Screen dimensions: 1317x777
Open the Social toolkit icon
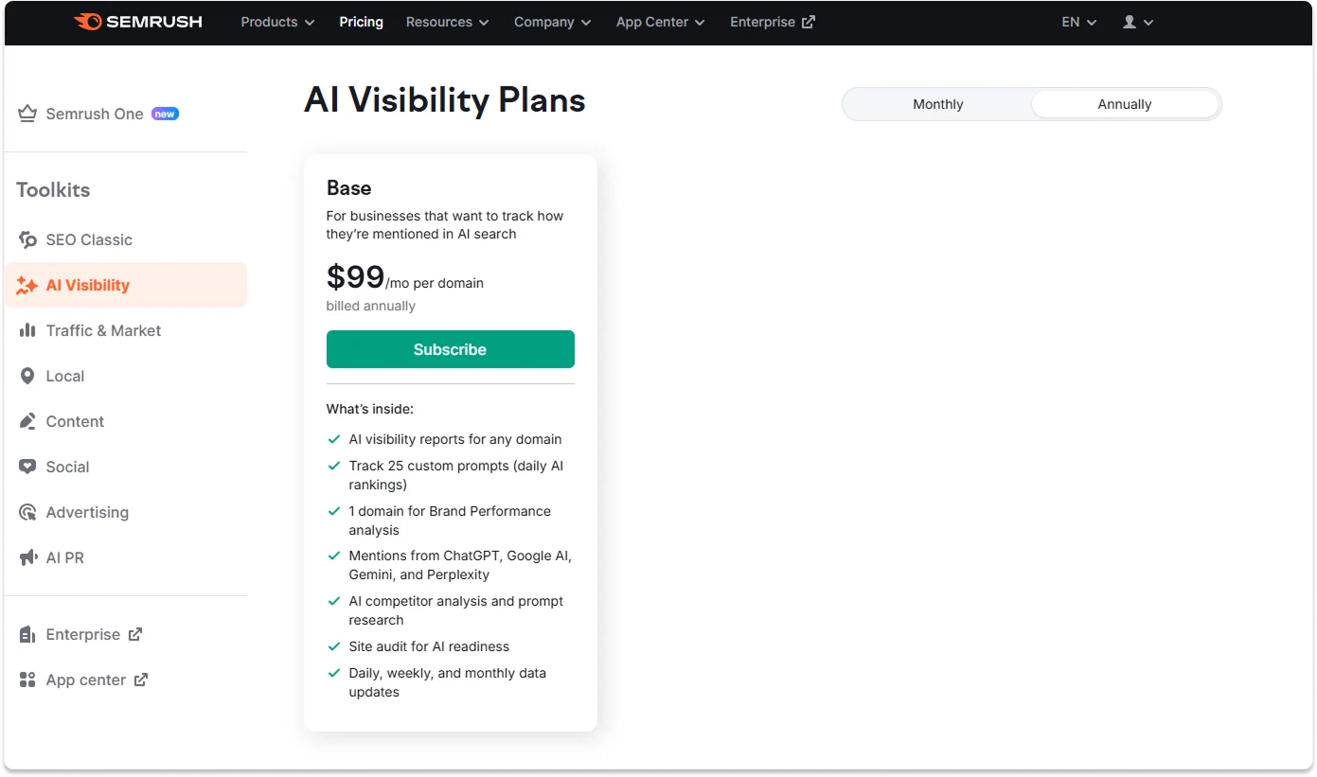[x=27, y=467]
